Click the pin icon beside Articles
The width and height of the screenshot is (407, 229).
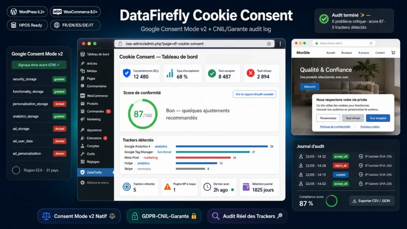click(x=83, y=63)
